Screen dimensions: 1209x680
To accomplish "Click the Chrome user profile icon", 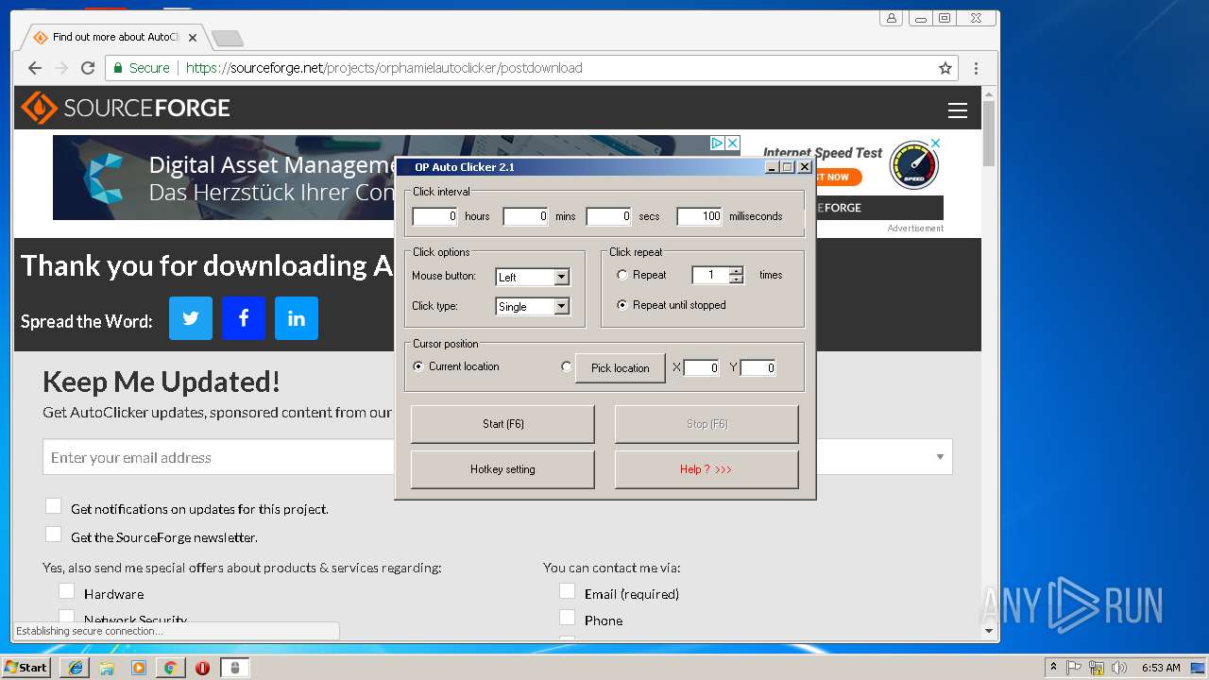I will 891,18.
